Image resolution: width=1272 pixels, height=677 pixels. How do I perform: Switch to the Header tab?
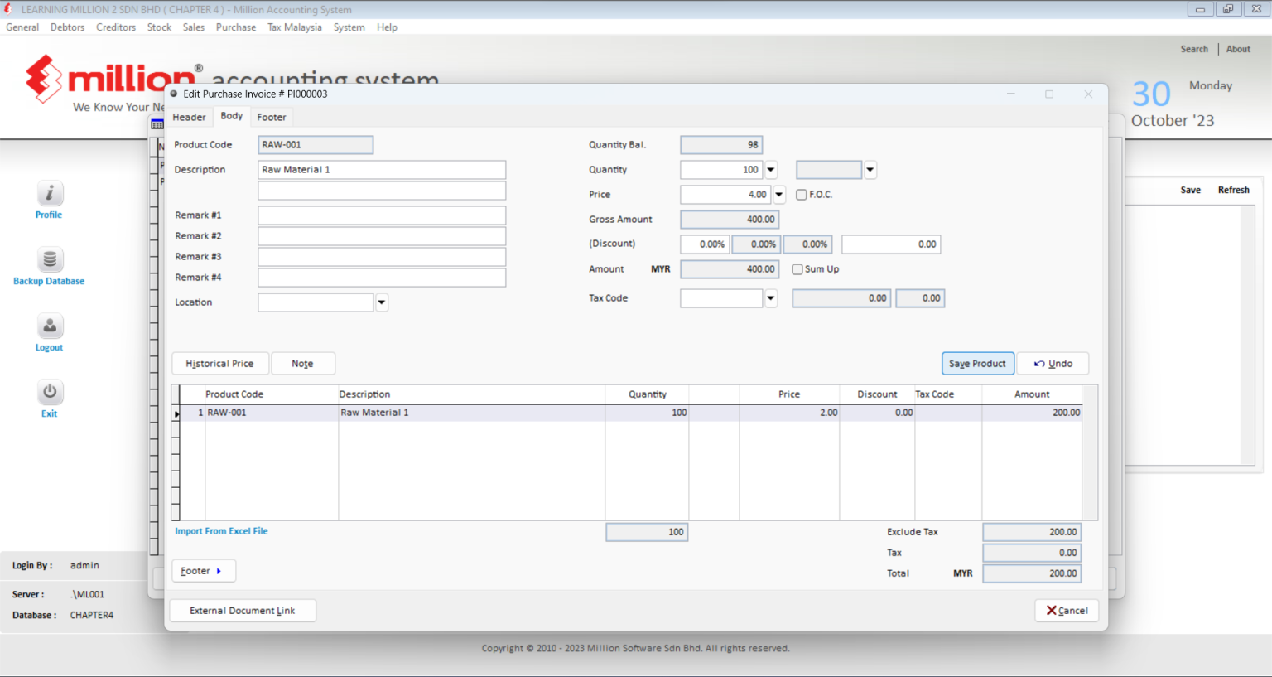[x=189, y=117]
